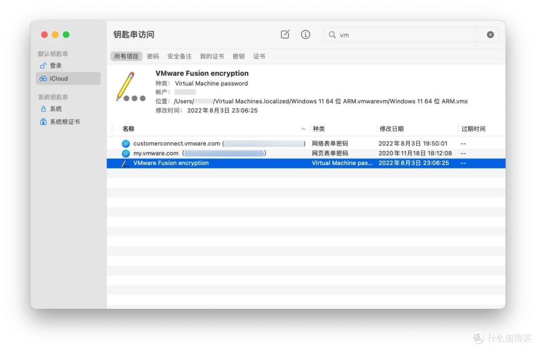Select the iCloud keychain in sidebar
Image resolution: width=536 pixels, height=349 pixels.
[x=68, y=78]
